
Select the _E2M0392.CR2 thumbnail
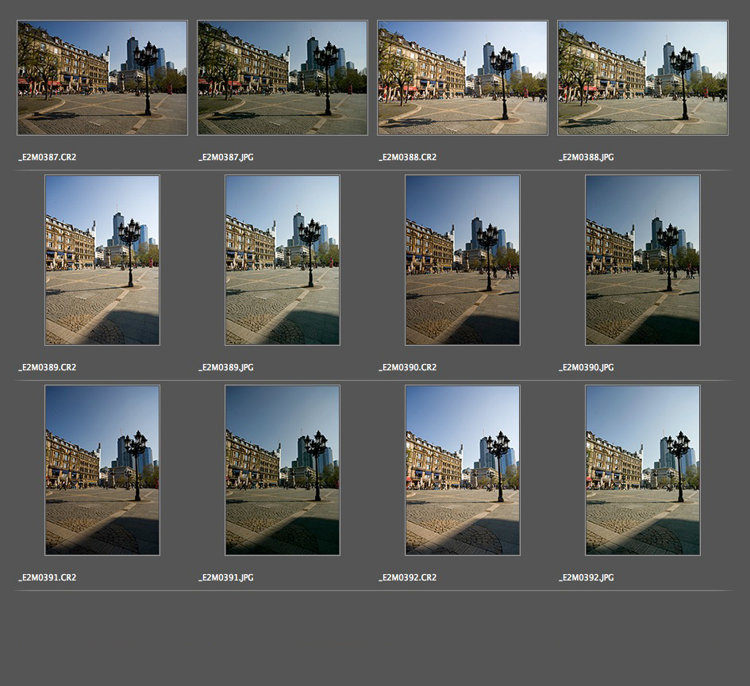point(463,470)
